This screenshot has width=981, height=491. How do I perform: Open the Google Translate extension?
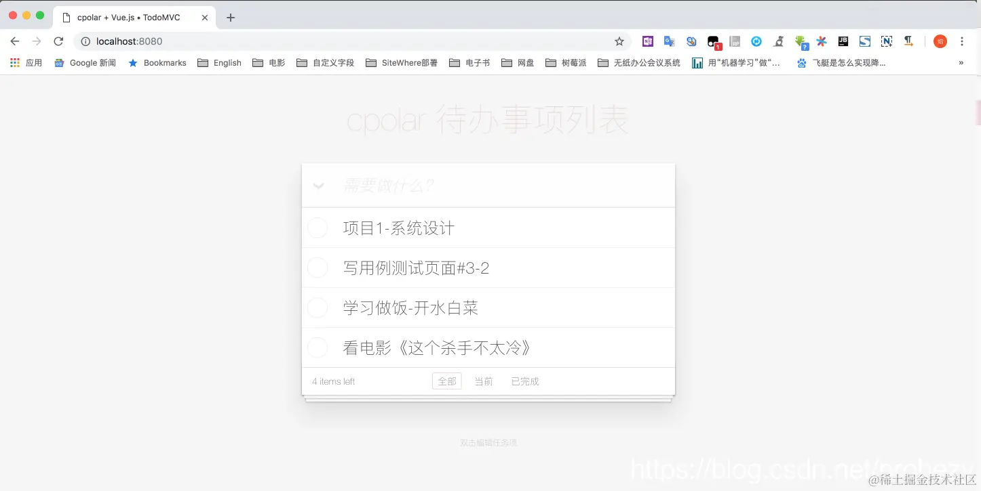(x=670, y=41)
